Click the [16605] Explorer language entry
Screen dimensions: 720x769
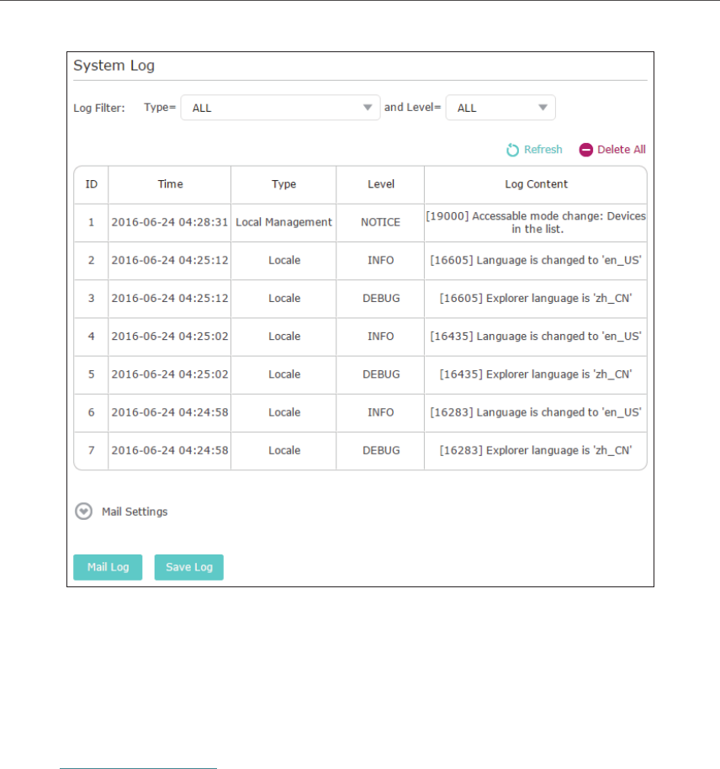point(536,299)
